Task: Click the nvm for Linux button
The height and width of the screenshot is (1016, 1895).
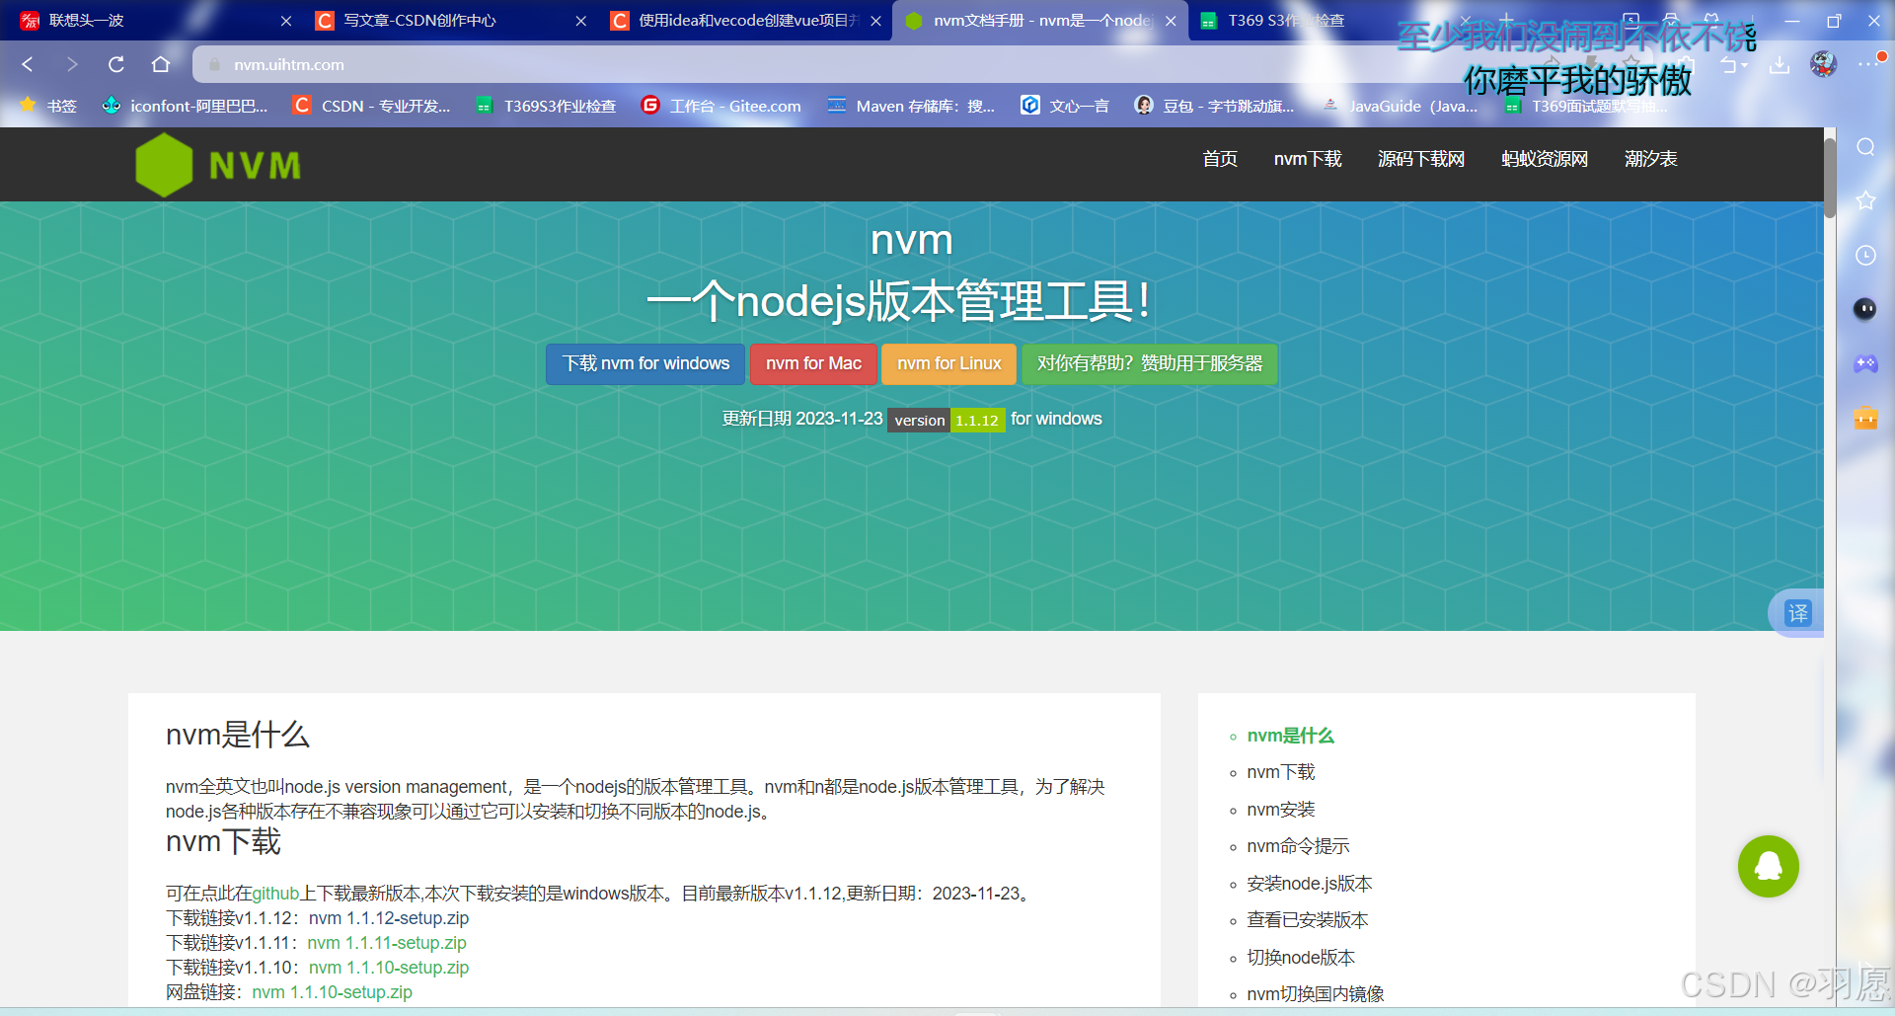Action: pyautogui.click(x=948, y=363)
